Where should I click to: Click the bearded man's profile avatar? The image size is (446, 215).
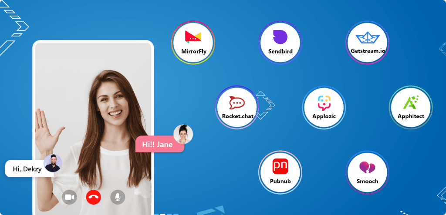(53, 163)
